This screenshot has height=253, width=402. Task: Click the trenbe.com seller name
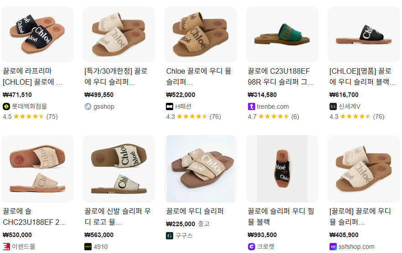(x=273, y=106)
